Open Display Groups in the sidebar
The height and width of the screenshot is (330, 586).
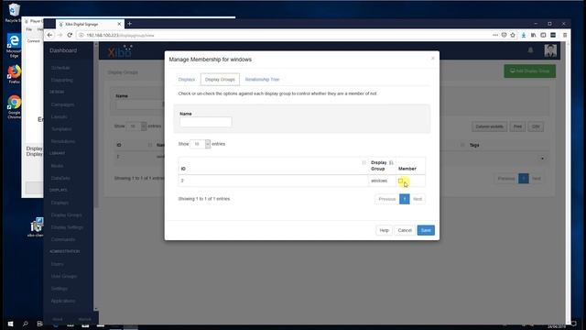point(66,214)
